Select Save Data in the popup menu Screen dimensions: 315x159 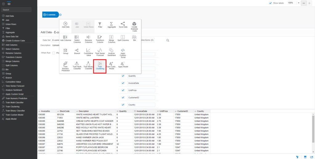[123, 25]
